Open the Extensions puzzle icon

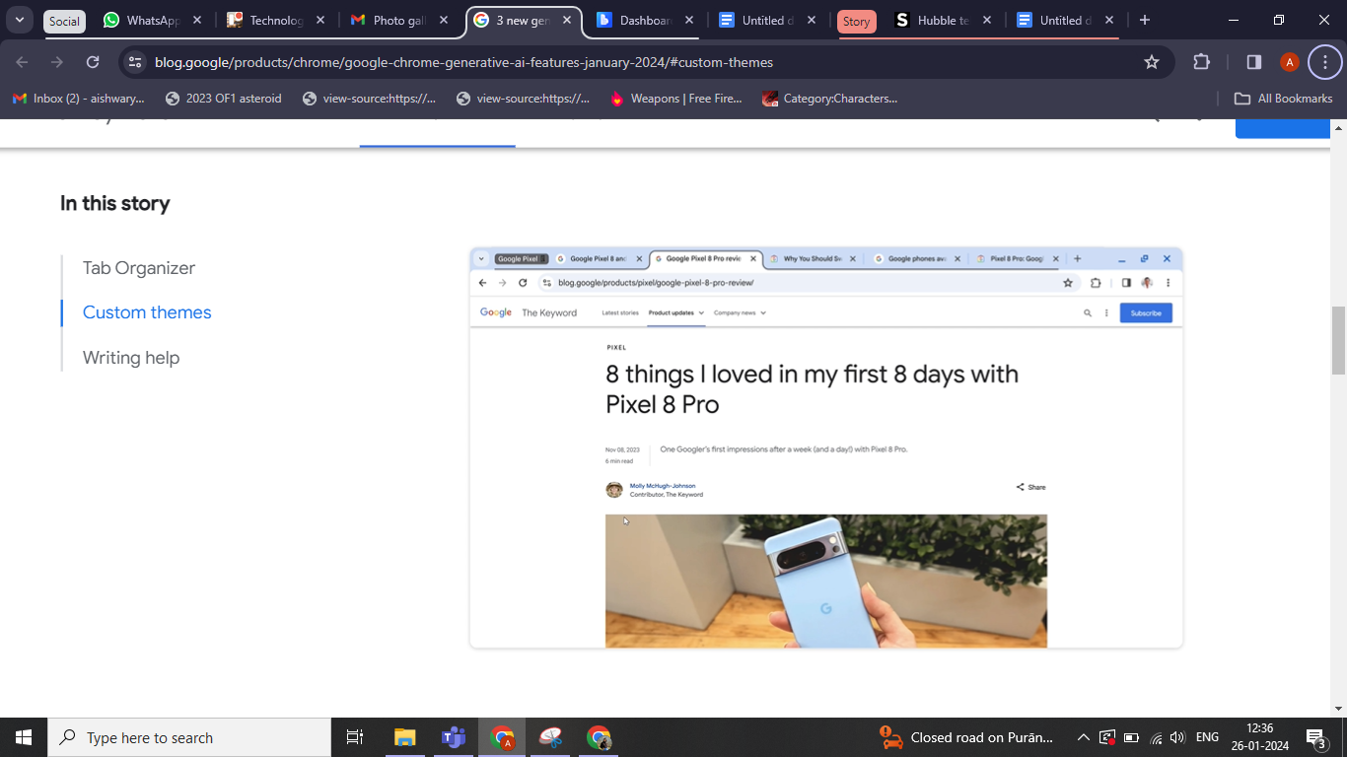coord(1201,62)
